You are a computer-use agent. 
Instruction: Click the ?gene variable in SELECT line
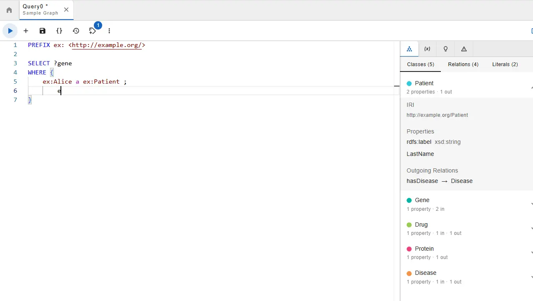pyautogui.click(x=63, y=63)
